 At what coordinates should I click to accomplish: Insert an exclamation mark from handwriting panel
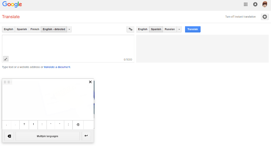pyautogui.click(x=33, y=125)
